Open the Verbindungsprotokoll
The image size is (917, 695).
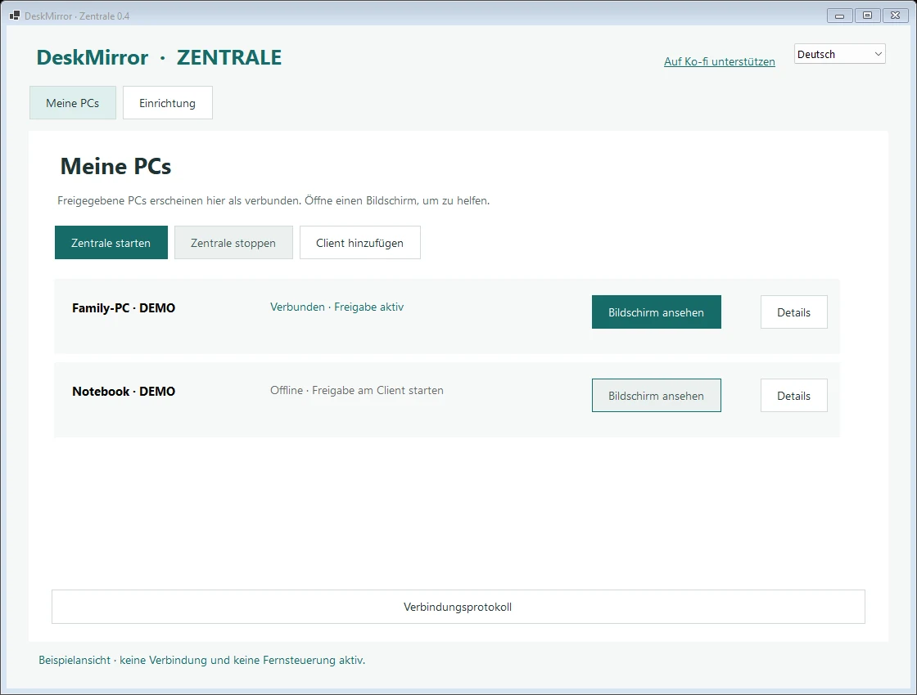(x=458, y=607)
